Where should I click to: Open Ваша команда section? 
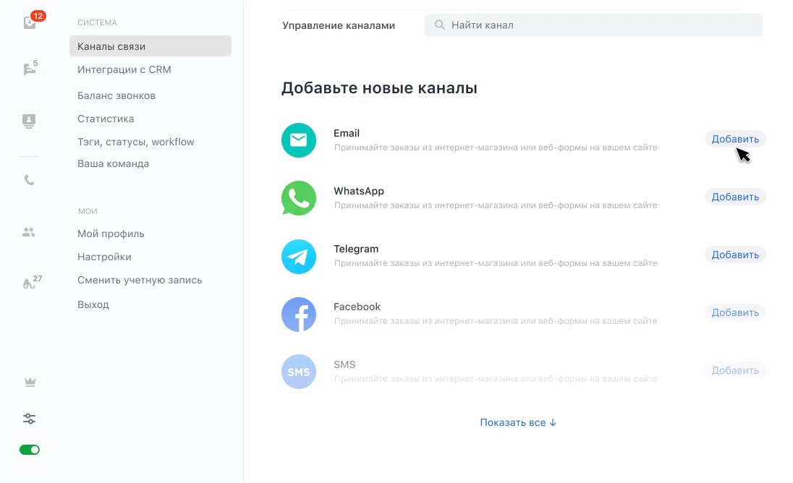click(114, 163)
